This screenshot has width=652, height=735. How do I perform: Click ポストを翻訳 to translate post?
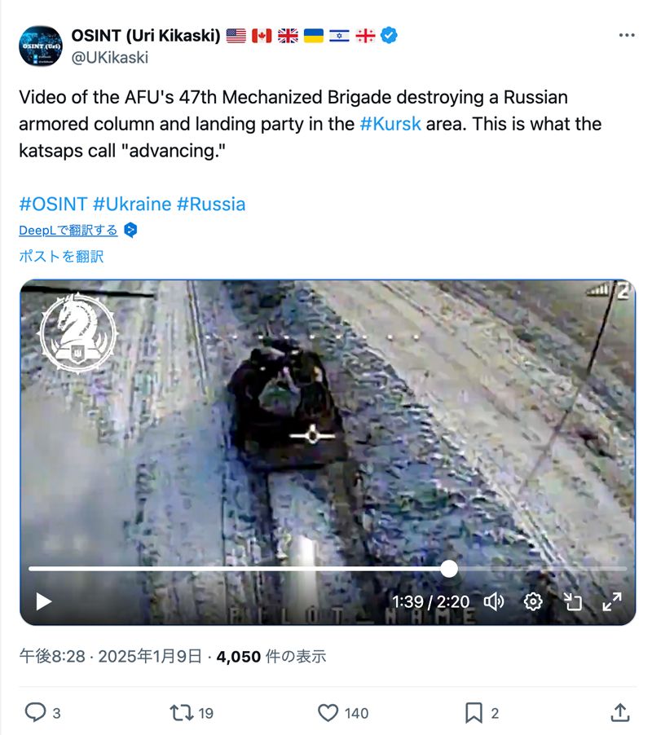pos(61,257)
